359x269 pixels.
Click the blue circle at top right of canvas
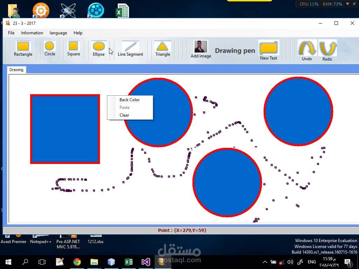[298, 111]
